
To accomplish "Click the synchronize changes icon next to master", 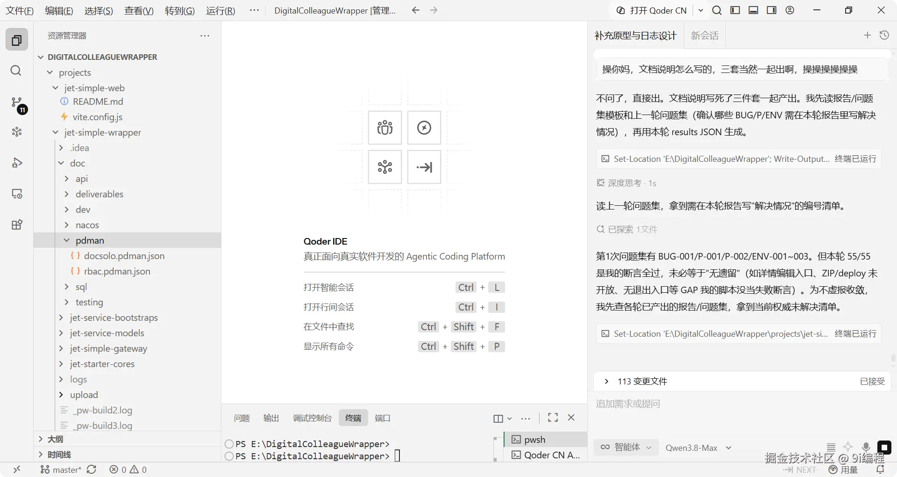I will click(x=92, y=470).
